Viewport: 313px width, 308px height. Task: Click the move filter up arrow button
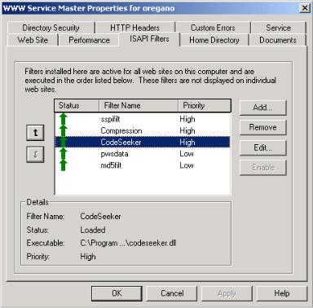click(35, 133)
